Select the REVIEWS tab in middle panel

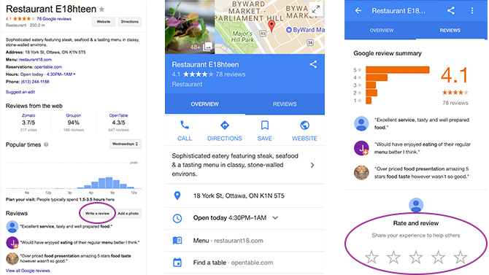click(285, 104)
